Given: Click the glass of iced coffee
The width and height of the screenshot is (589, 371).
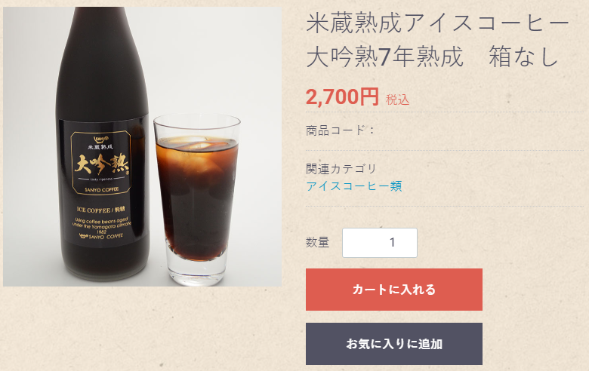Looking at the screenshot, I should 197,200.
